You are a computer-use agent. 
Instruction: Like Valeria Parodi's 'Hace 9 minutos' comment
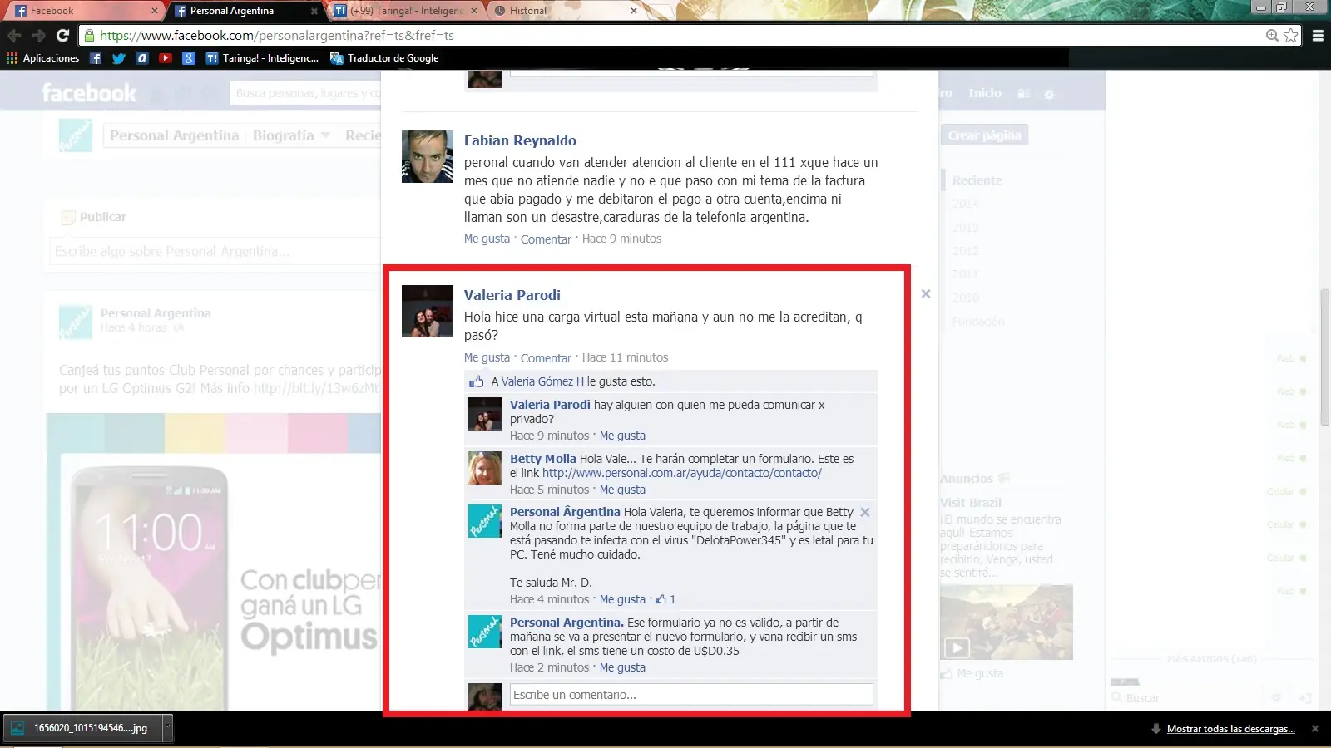(622, 436)
